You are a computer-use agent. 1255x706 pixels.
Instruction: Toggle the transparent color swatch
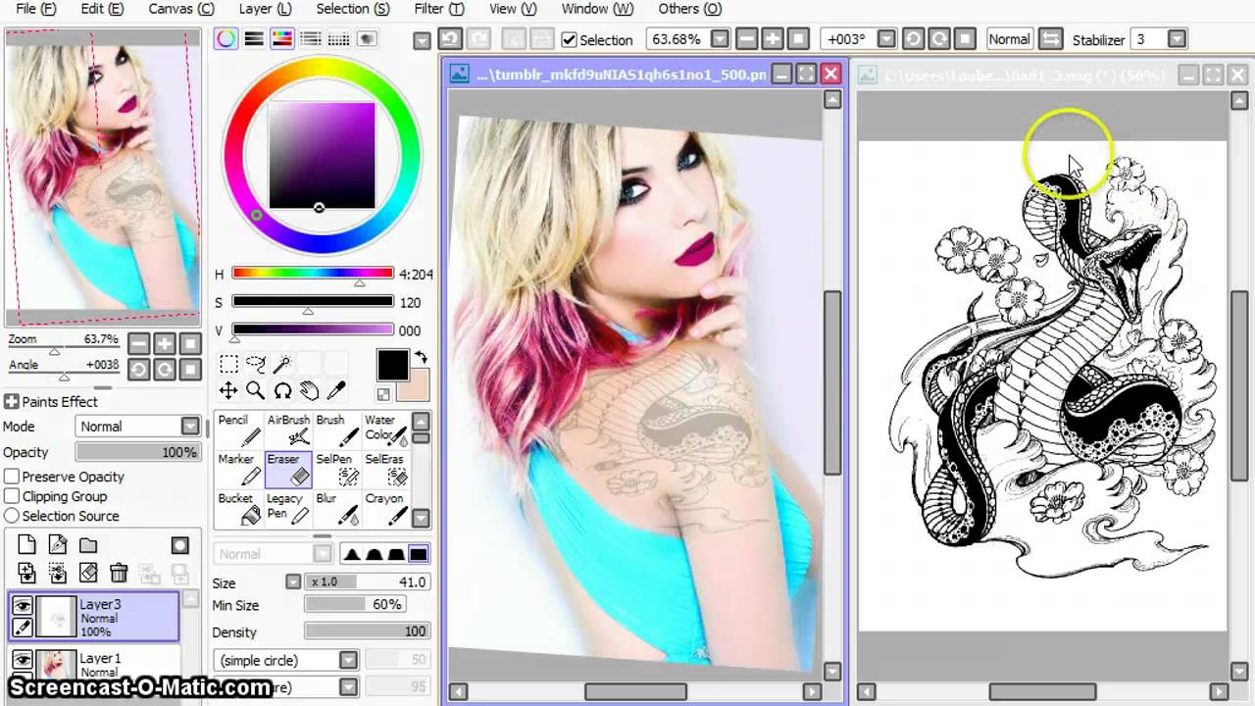[383, 394]
